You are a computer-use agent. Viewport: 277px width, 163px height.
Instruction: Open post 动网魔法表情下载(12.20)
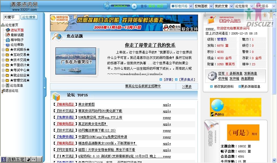pyautogui.click(x=97, y=130)
